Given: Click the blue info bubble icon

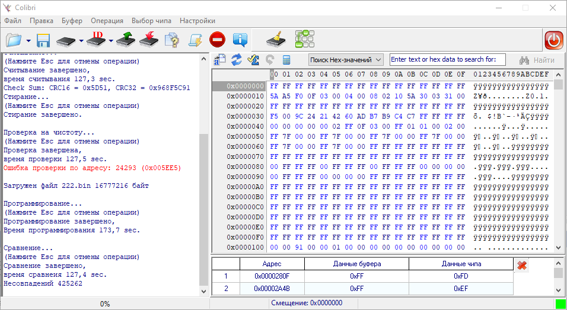Looking at the screenshot, I should pyautogui.click(x=240, y=40).
